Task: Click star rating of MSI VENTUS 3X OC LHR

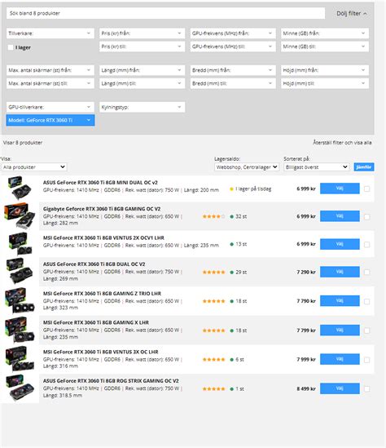Action: click(x=213, y=359)
